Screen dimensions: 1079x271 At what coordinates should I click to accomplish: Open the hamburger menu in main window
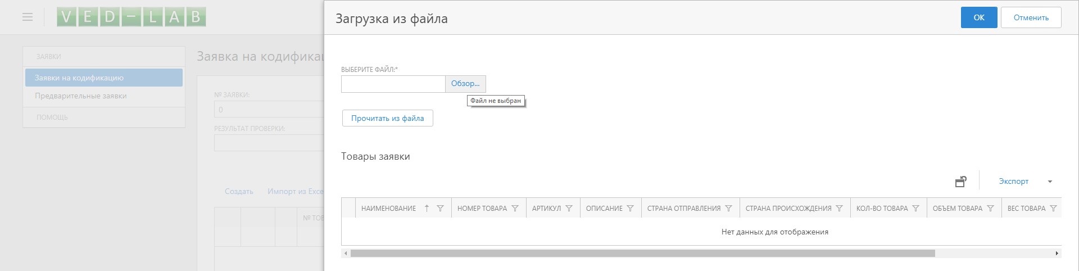28,17
